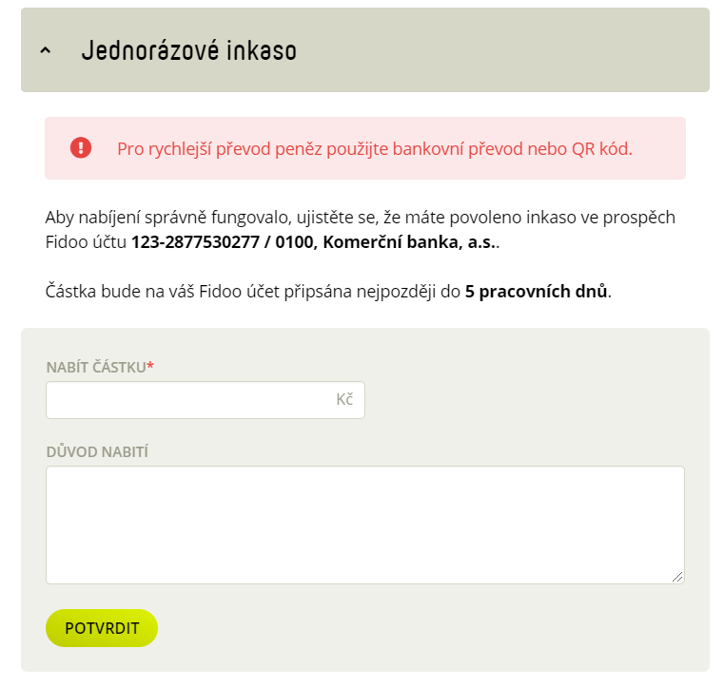Confirm the form with POTVRDIT button
The width and height of the screenshot is (724, 687).
pyautogui.click(x=102, y=628)
